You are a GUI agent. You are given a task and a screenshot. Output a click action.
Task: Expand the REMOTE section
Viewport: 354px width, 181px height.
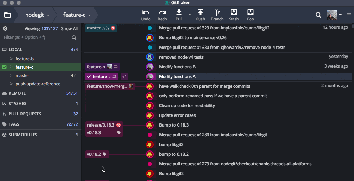(x=41, y=93)
